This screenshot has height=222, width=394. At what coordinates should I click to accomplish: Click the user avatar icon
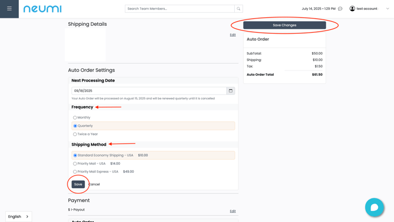click(x=352, y=9)
